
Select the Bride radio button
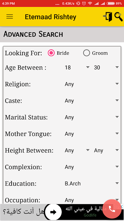click(51, 53)
